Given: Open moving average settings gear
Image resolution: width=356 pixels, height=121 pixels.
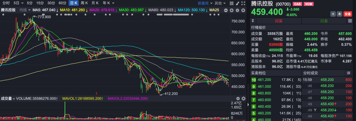Looking at the screenshot, I should (x=237, y=10).
